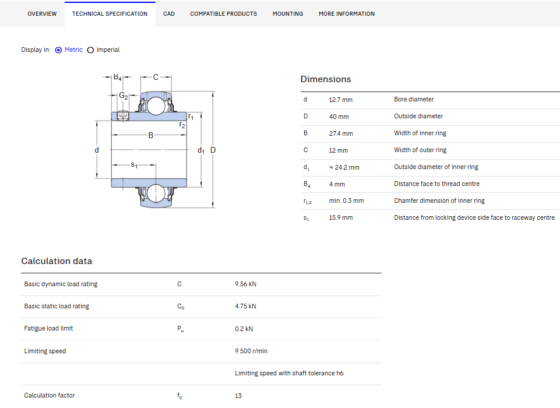Open the More Information tab
The height and width of the screenshot is (408, 560).
347,14
